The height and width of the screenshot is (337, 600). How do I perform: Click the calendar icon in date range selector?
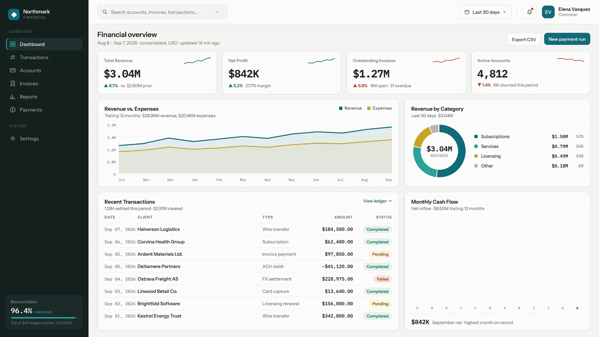pos(467,12)
